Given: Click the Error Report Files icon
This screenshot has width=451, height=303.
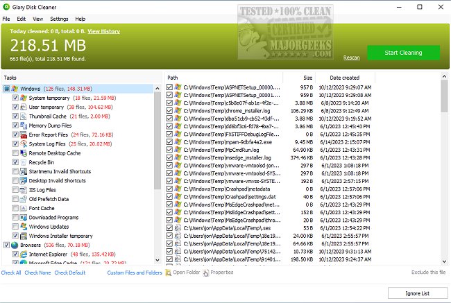Looking at the screenshot, I should (24, 135).
